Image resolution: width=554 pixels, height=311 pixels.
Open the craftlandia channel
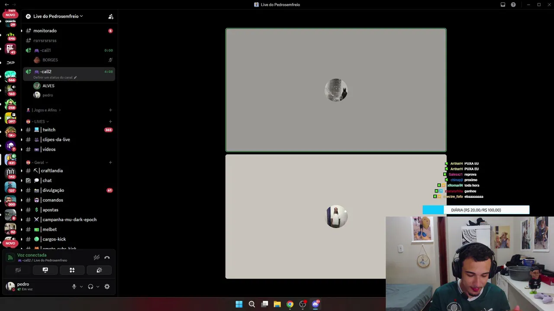pyautogui.click(x=69, y=171)
